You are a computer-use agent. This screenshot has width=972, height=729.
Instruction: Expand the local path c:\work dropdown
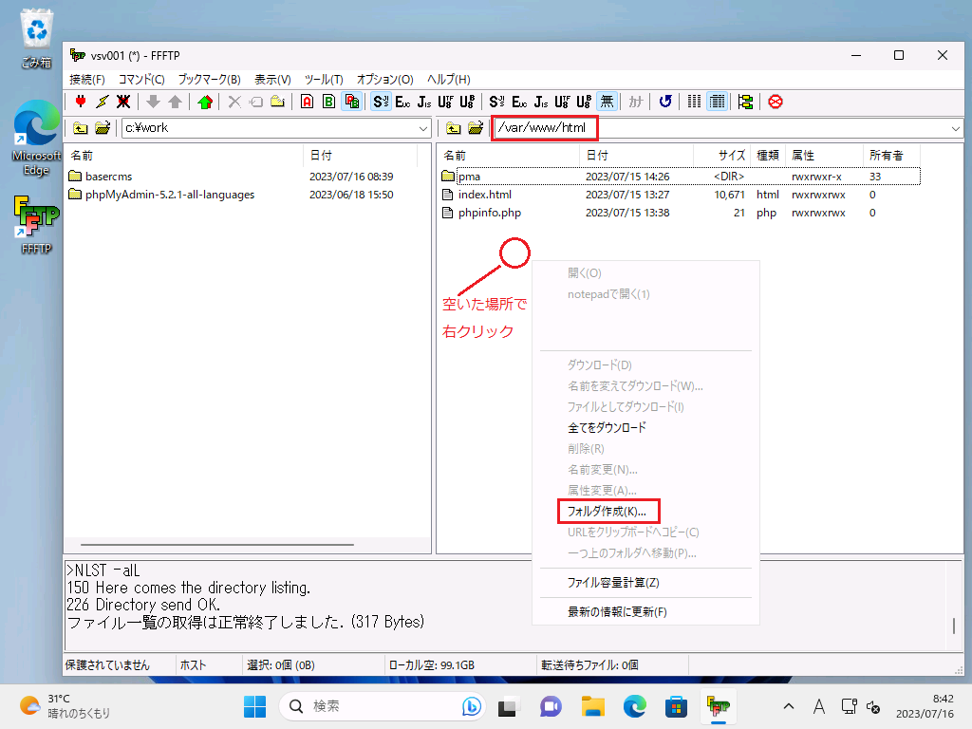pyautogui.click(x=423, y=128)
